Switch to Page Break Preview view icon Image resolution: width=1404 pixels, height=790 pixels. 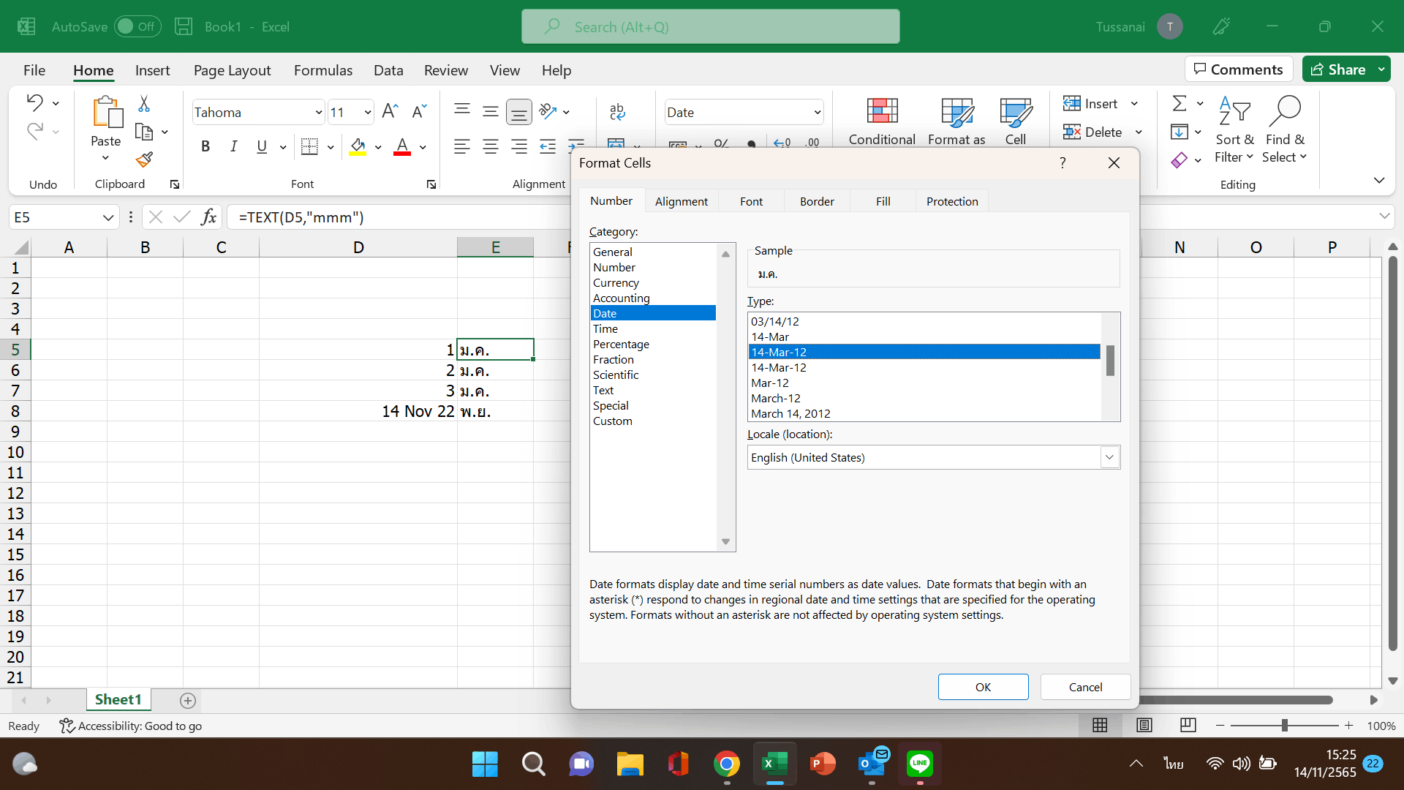tap(1188, 725)
